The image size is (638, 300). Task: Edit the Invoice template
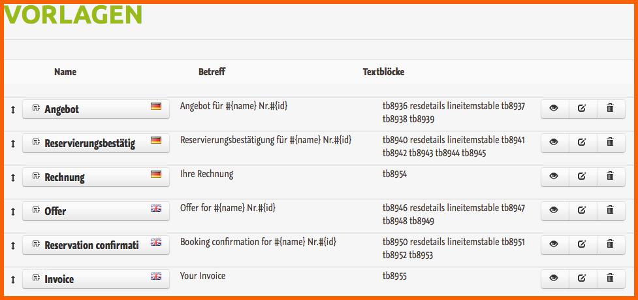click(582, 279)
